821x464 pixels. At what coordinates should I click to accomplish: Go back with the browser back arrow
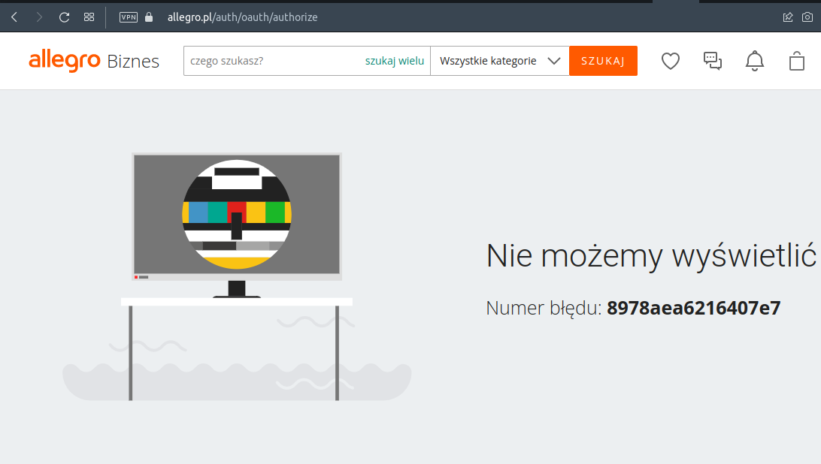coord(15,17)
